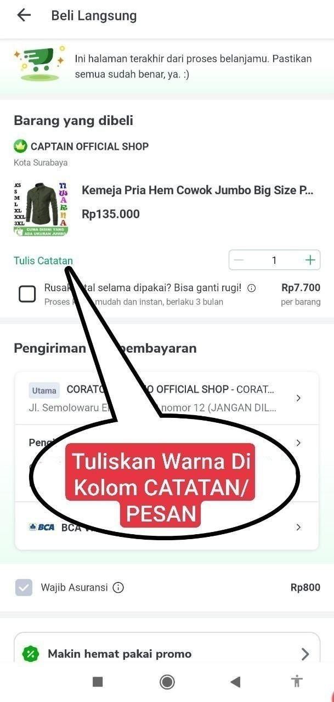Tap the green crown Official Store badge
Viewport: 334px width, 702px height.
pos(21,146)
